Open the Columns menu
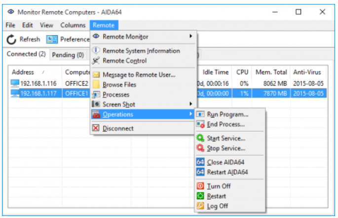Viewport: 338px width, 218px height. tap(73, 25)
